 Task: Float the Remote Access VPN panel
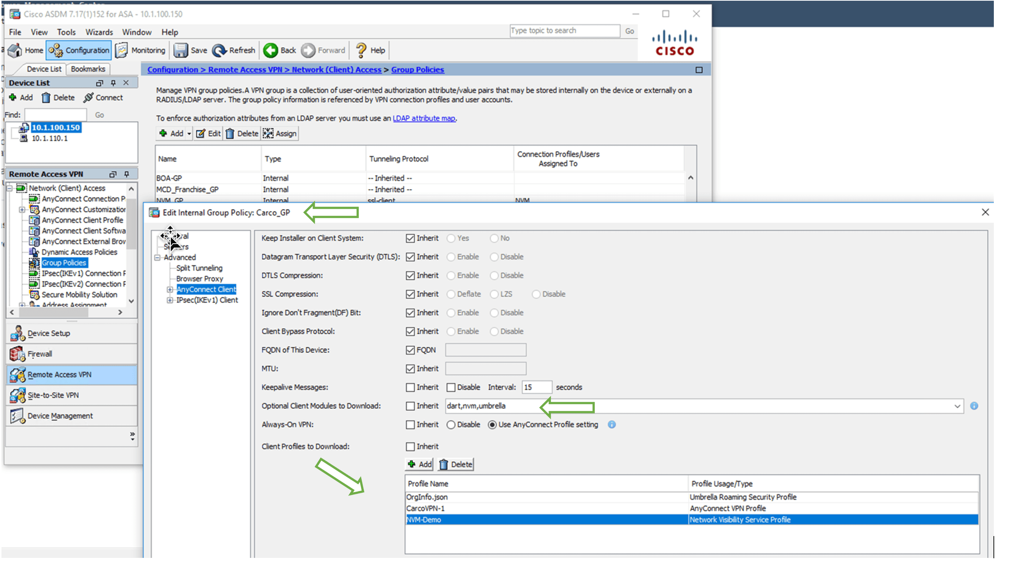click(113, 174)
